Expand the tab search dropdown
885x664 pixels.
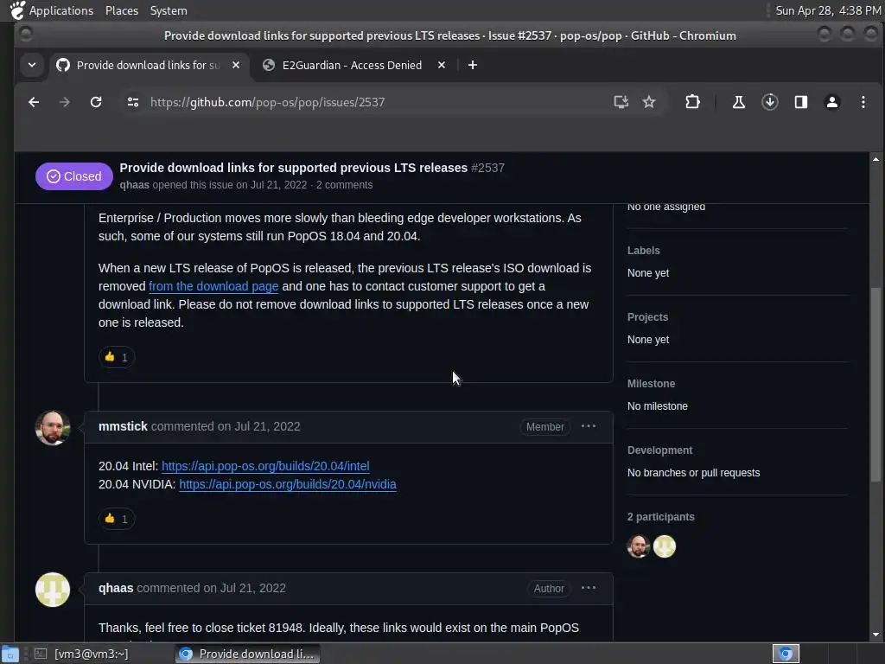[32, 65]
